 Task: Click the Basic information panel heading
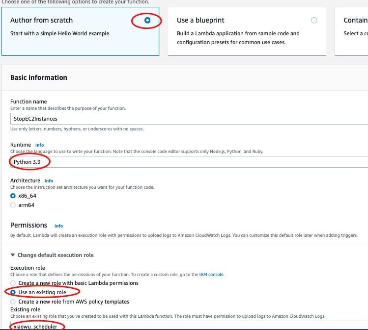39,77
